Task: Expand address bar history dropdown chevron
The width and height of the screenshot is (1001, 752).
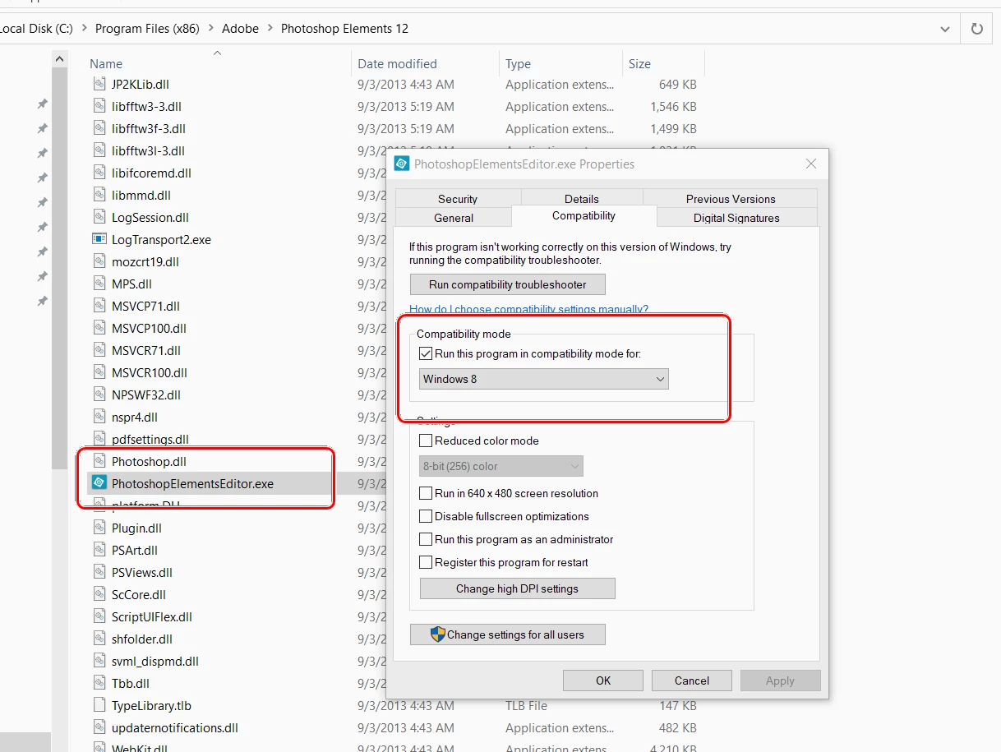Action: (945, 29)
